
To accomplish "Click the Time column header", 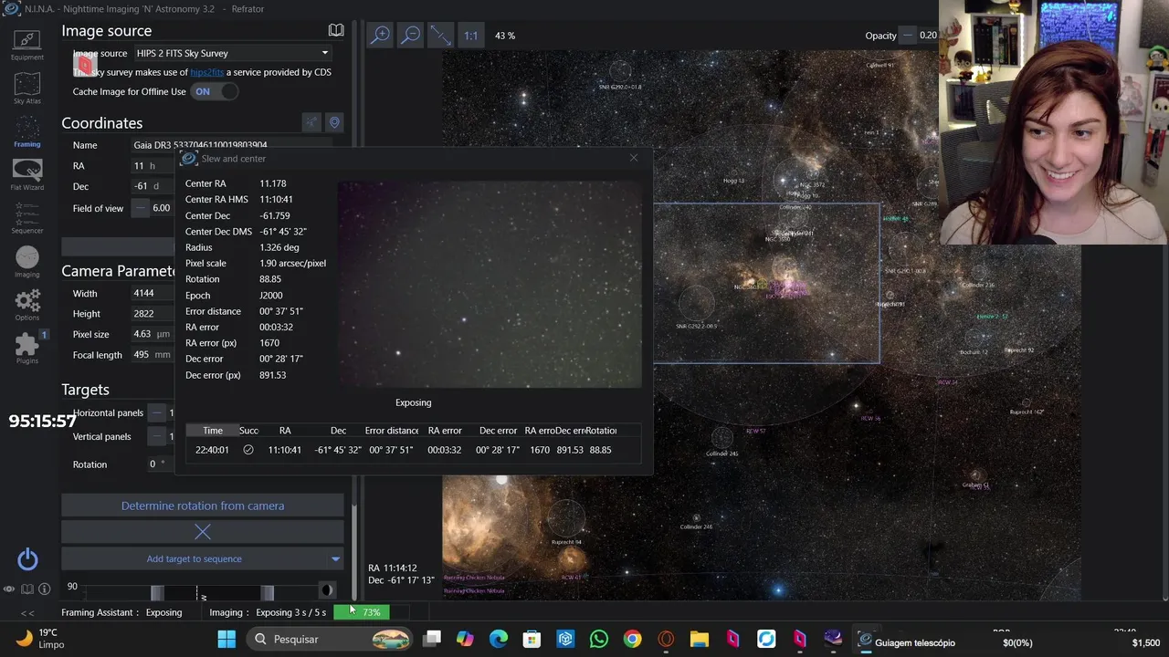I will coord(213,431).
